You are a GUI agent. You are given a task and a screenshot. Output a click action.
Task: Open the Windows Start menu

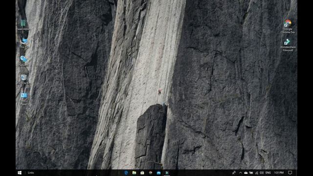point(20,173)
